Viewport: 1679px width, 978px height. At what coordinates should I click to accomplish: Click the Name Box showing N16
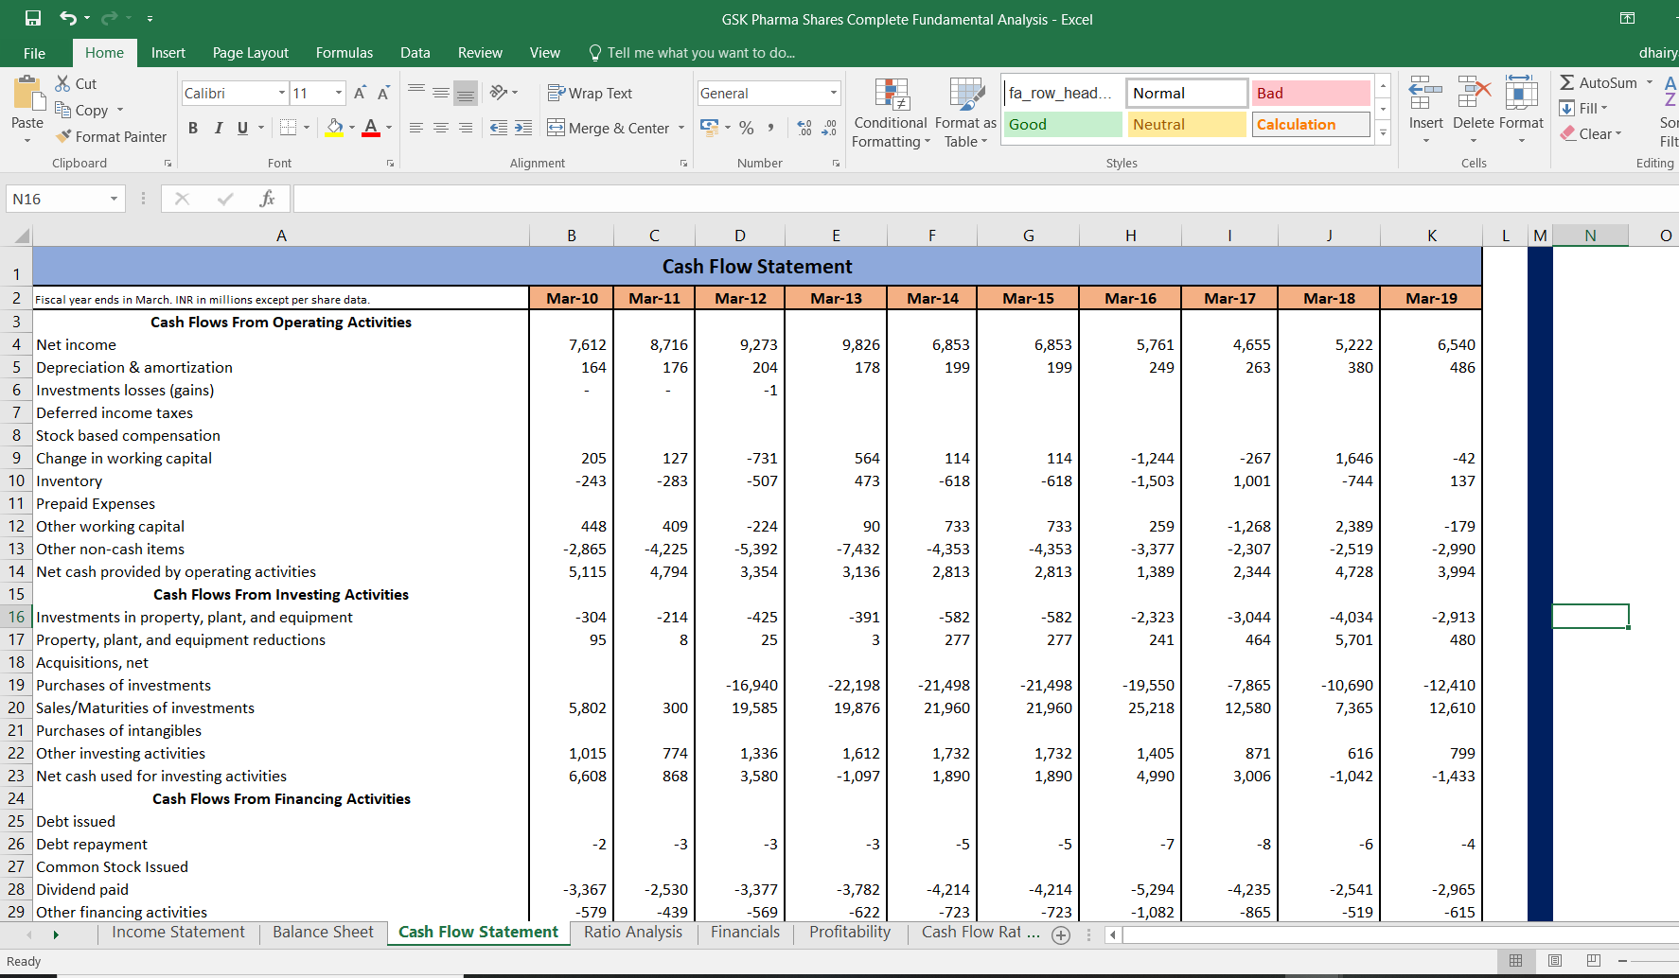point(65,199)
